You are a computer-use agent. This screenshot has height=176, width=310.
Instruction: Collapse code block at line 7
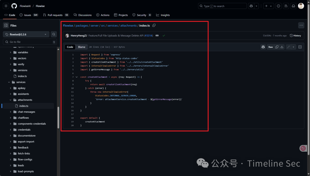[77, 77]
